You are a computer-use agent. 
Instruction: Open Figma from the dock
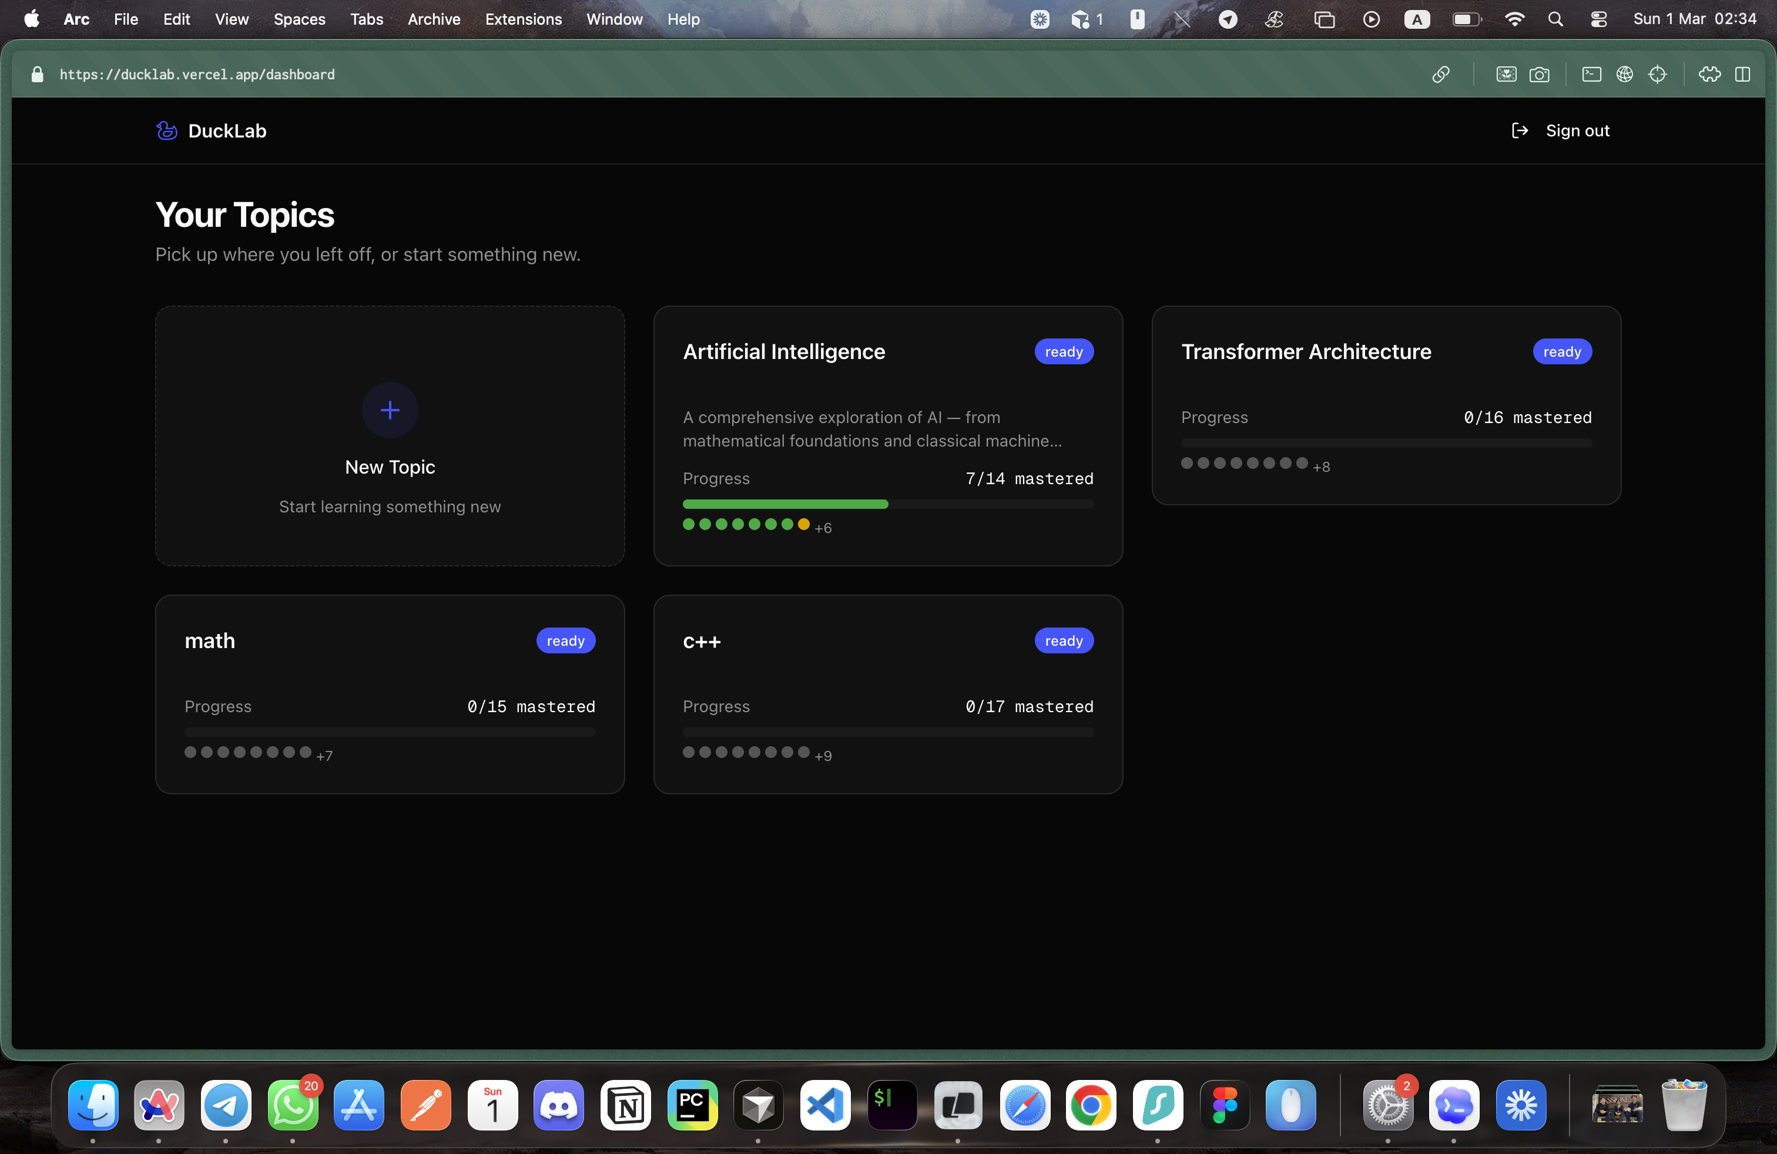(1223, 1105)
